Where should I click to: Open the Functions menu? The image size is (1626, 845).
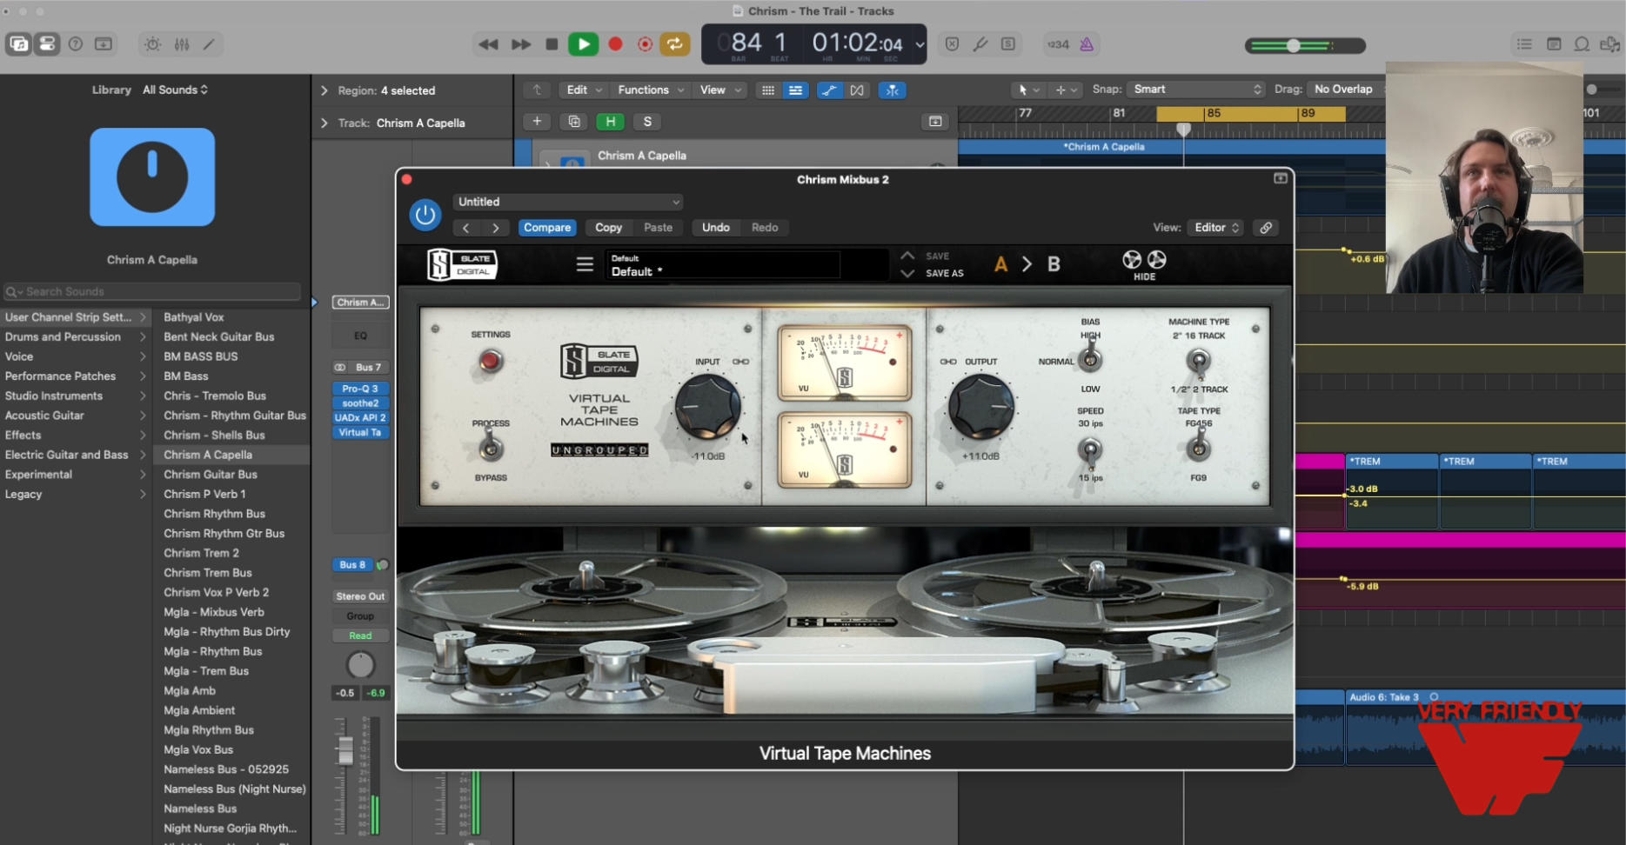(651, 90)
